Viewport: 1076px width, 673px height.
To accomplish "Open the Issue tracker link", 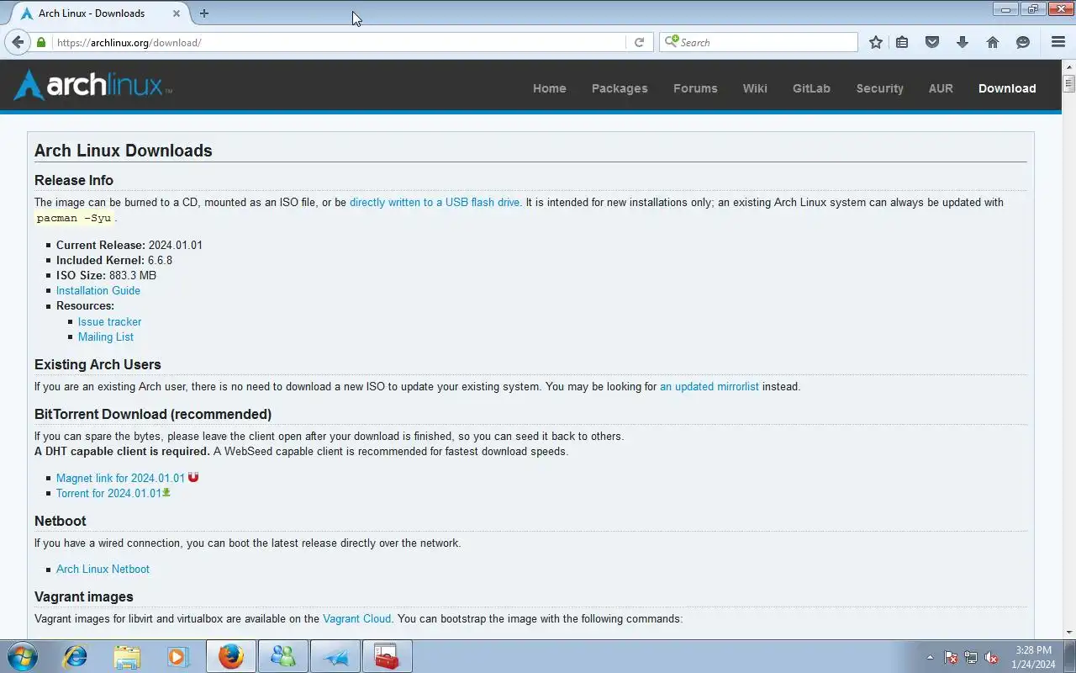I will pyautogui.click(x=109, y=321).
